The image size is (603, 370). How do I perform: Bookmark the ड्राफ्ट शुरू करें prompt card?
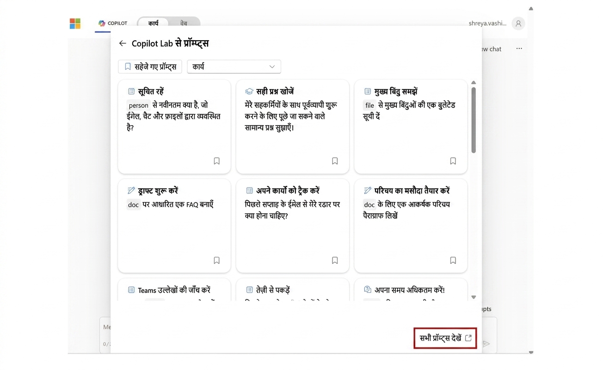point(216,260)
